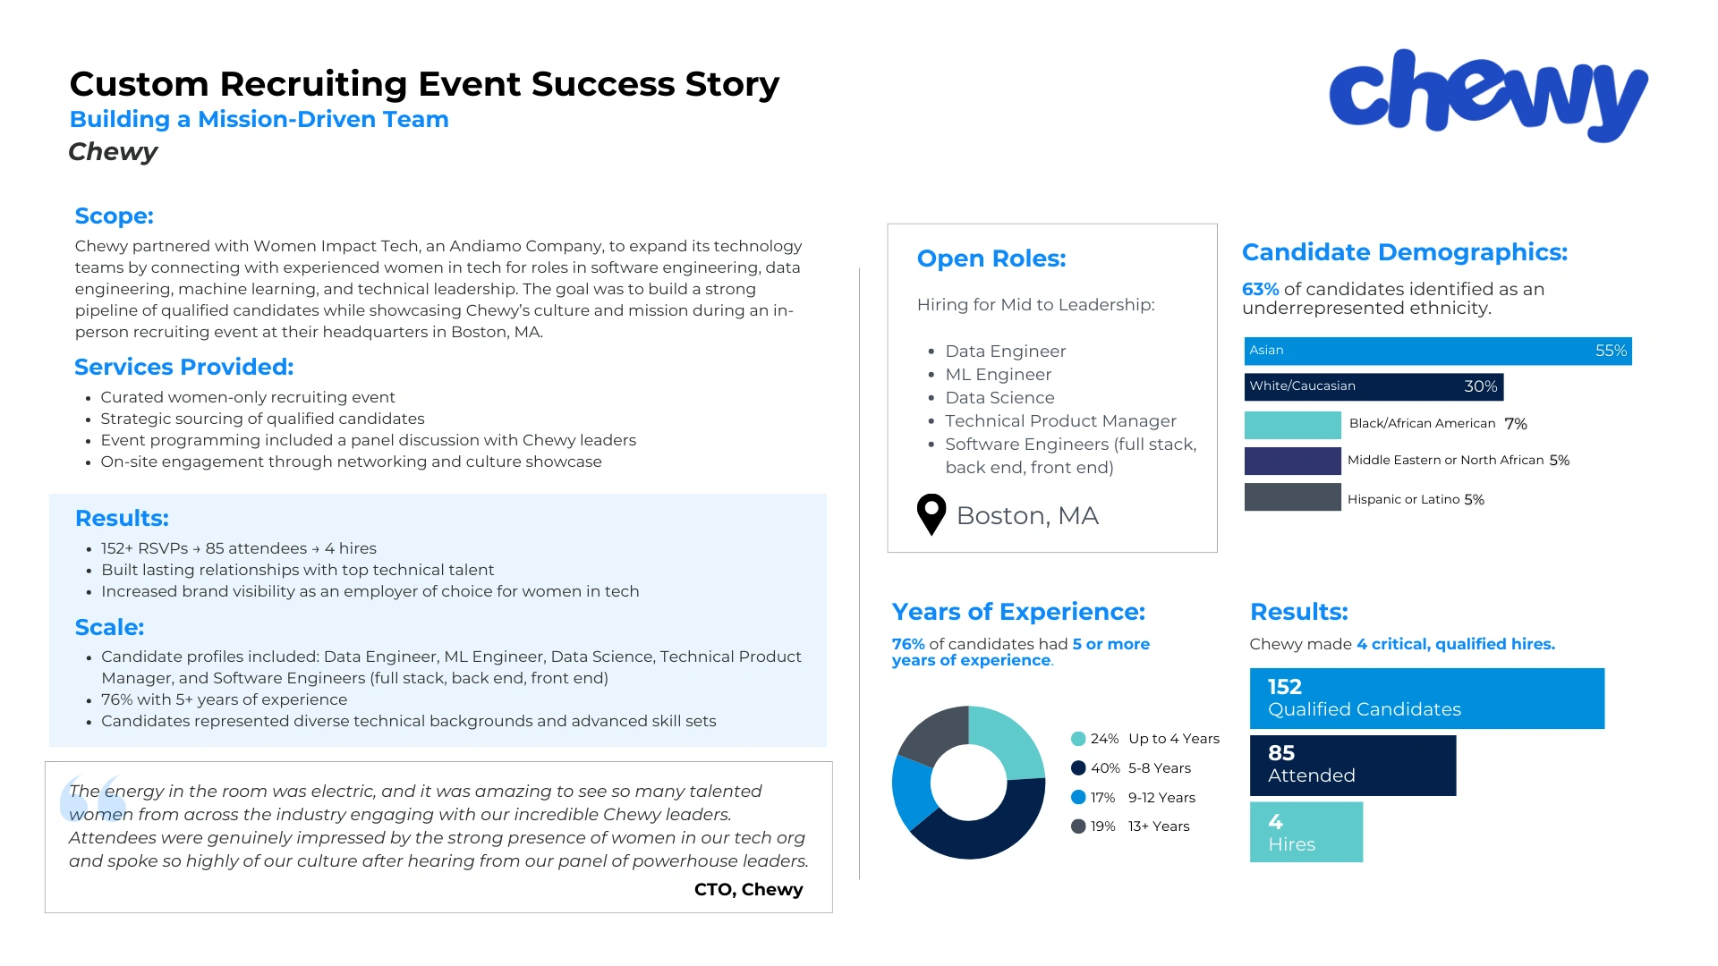The height and width of the screenshot is (966, 1718).
Task: Click the '4 critical, qualified hires' text
Action: pyautogui.click(x=1456, y=644)
